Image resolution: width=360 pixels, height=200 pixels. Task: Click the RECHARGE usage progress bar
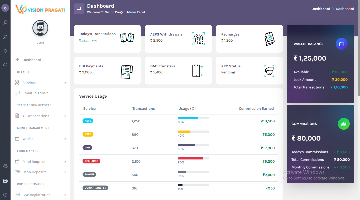(193, 158)
